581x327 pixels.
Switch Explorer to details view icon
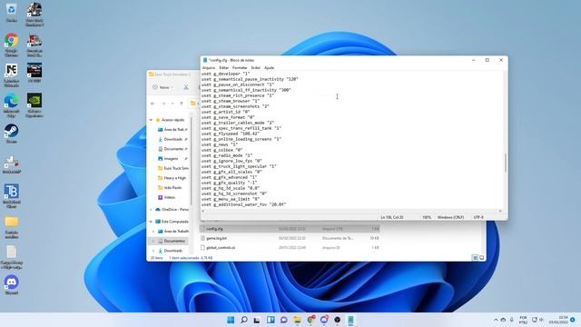475,258
